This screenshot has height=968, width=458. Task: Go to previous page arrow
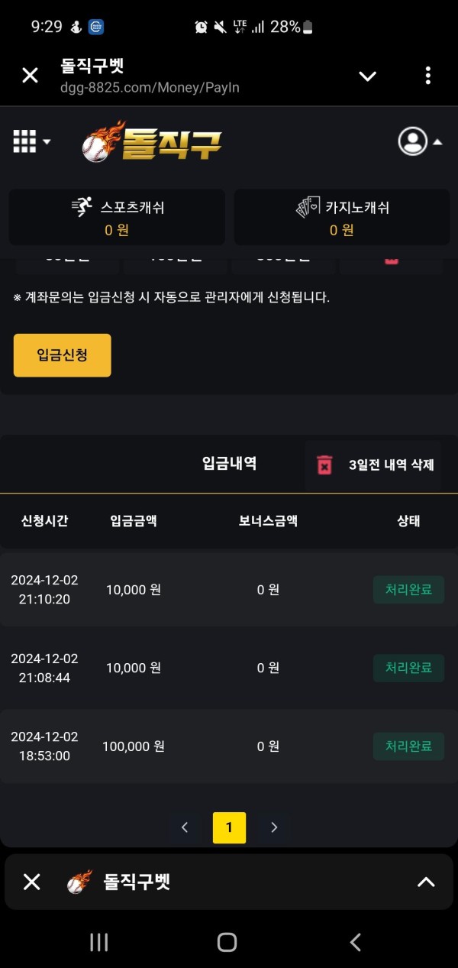(185, 827)
